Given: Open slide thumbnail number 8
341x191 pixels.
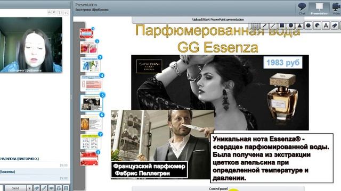Looking at the screenshot, I should (x=89, y=159).
